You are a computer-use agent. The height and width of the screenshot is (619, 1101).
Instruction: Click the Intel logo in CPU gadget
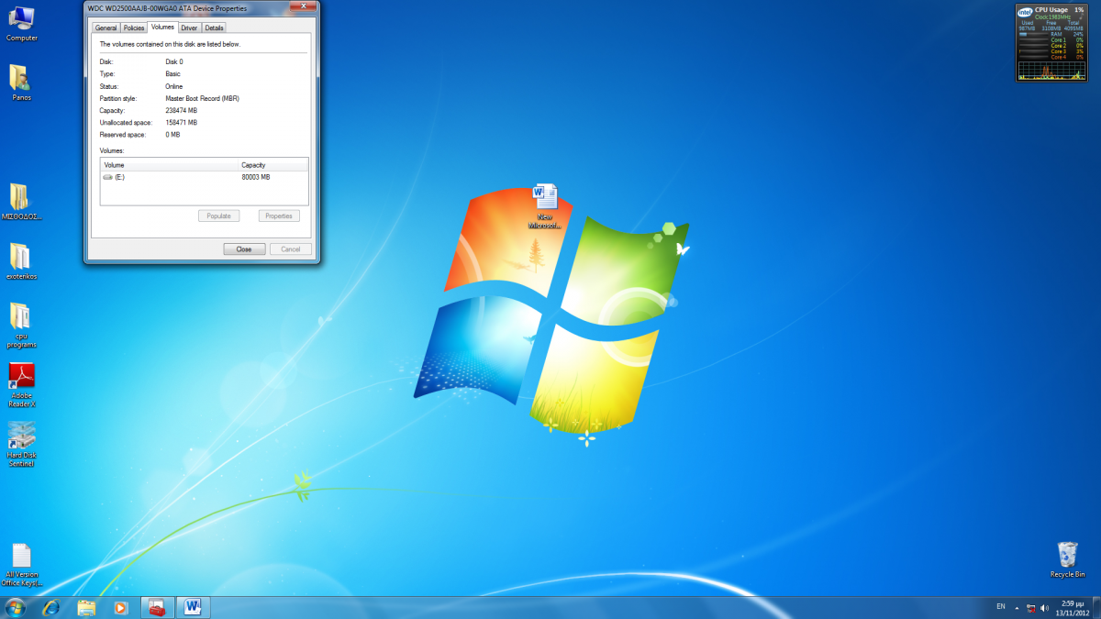1025,11
